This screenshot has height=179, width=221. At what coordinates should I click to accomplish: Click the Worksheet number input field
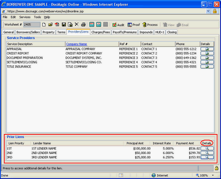click(x=32, y=24)
